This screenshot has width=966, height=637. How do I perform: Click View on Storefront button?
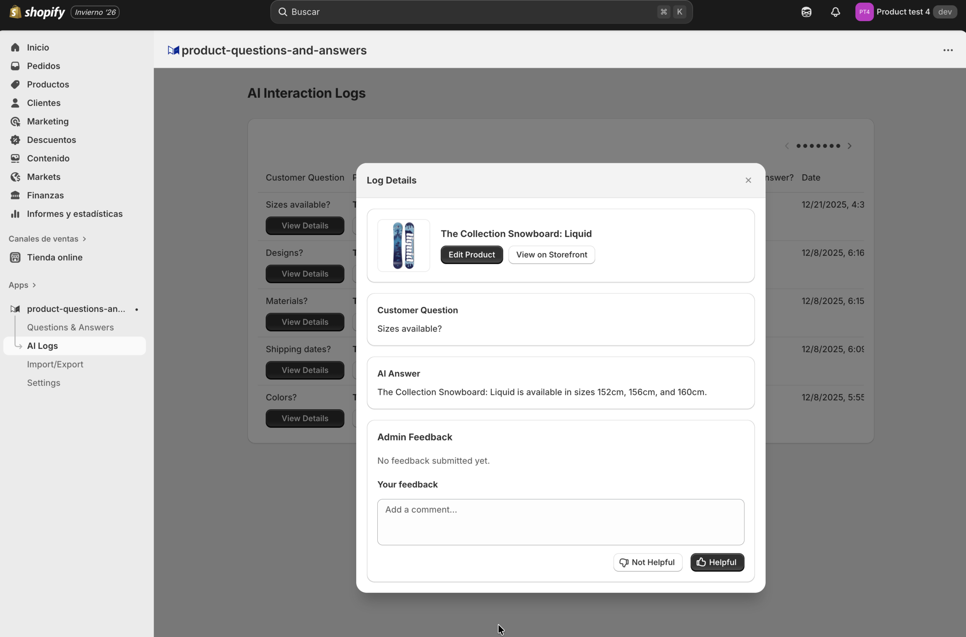tap(551, 255)
